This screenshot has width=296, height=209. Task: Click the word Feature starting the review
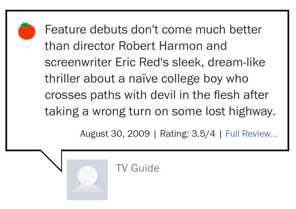pyautogui.click(x=65, y=30)
